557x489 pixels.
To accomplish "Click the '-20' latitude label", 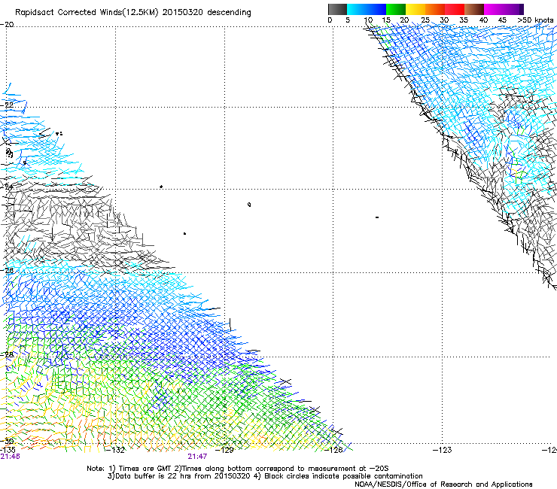I will tap(7, 24).
